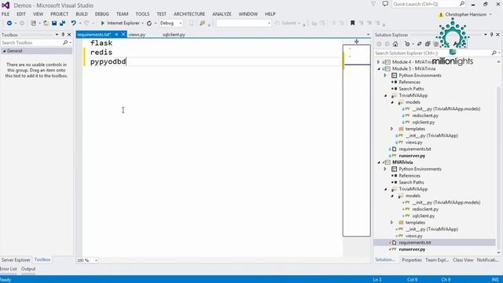Open the Toolbox window options dropdown arrow

[x=57, y=35]
